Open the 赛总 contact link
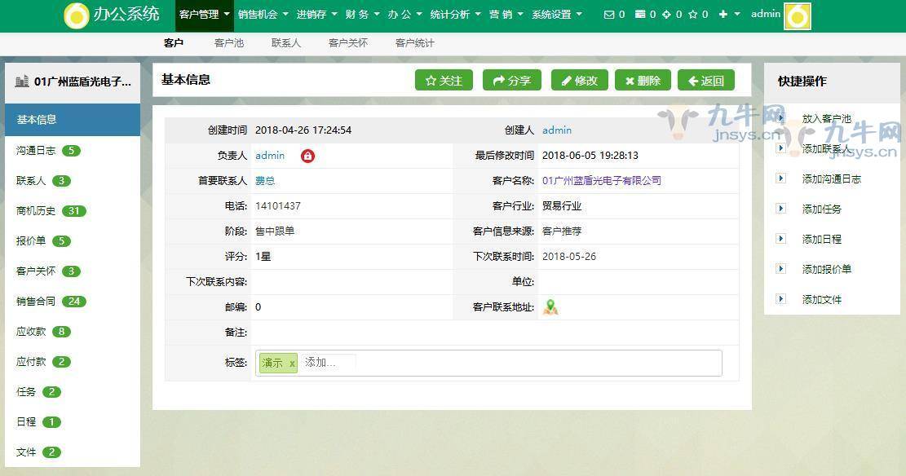Viewport: 906px width, 476px height. [264, 181]
